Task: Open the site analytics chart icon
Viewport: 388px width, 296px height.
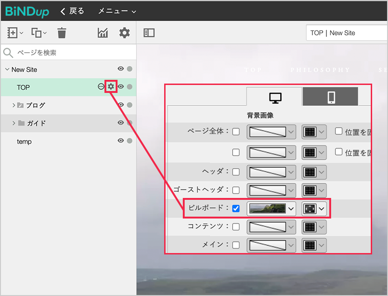Action: click(x=103, y=33)
